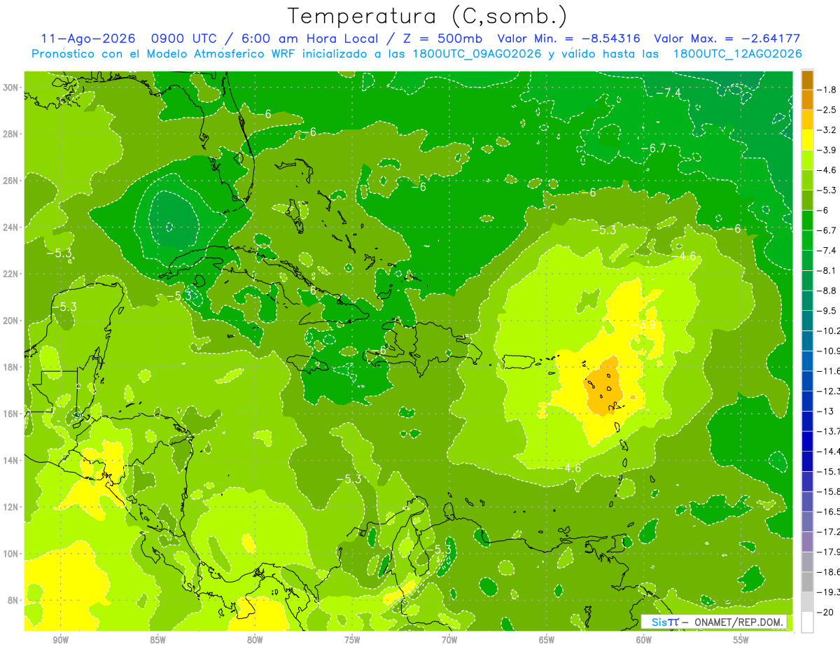Screen dimensions: 840x649
Task: Click the "55W" longitude axis label
Action: pyautogui.click(x=741, y=641)
